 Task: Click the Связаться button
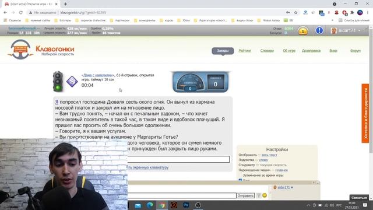click(x=359, y=198)
